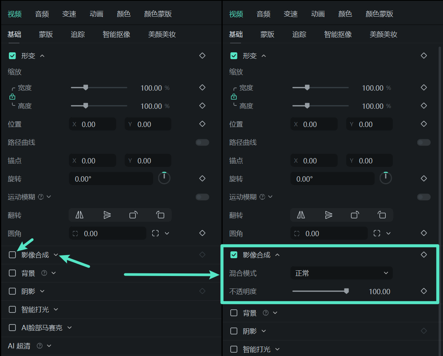
Task: Enable 影像合成 checkbox in left panel
Action: 13,255
